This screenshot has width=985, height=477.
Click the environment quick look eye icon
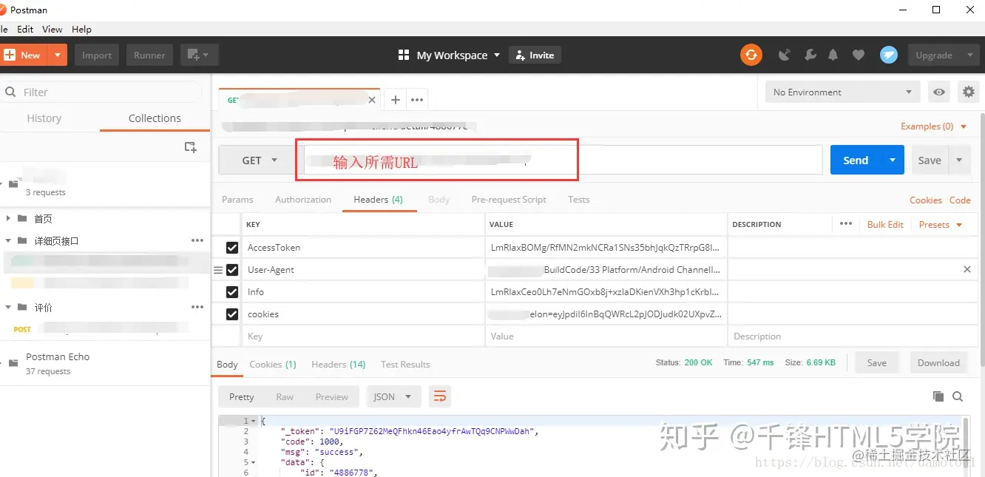[x=939, y=92]
